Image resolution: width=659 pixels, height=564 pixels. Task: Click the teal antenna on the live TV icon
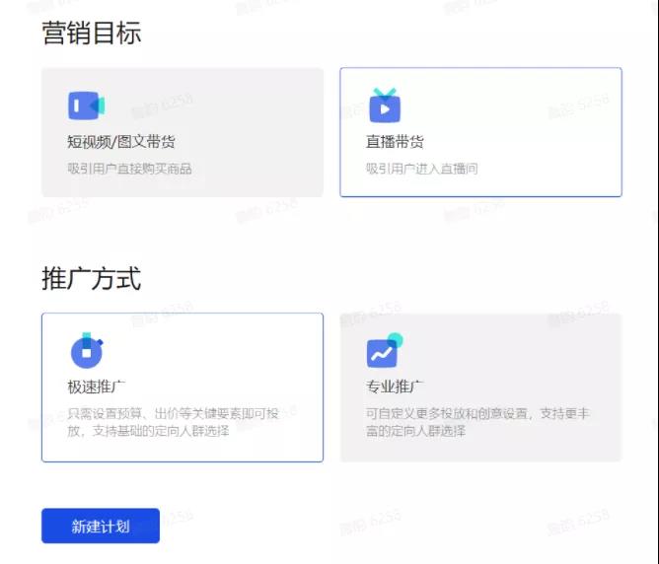(x=385, y=93)
